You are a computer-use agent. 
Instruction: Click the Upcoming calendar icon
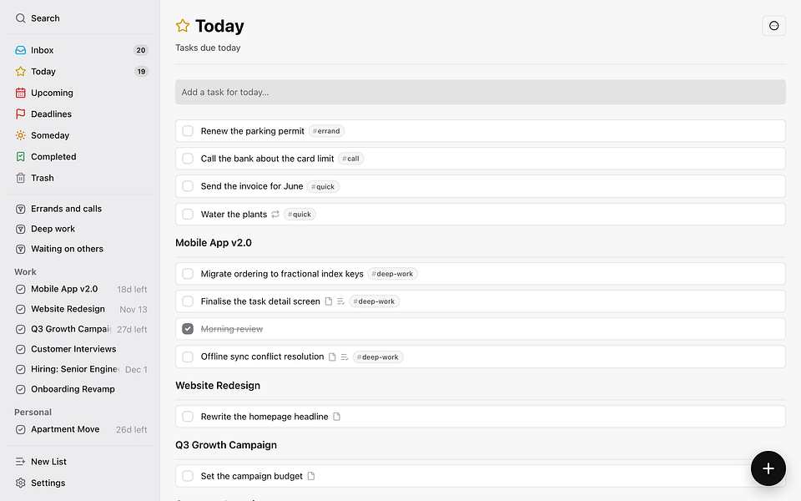(20, 93)
